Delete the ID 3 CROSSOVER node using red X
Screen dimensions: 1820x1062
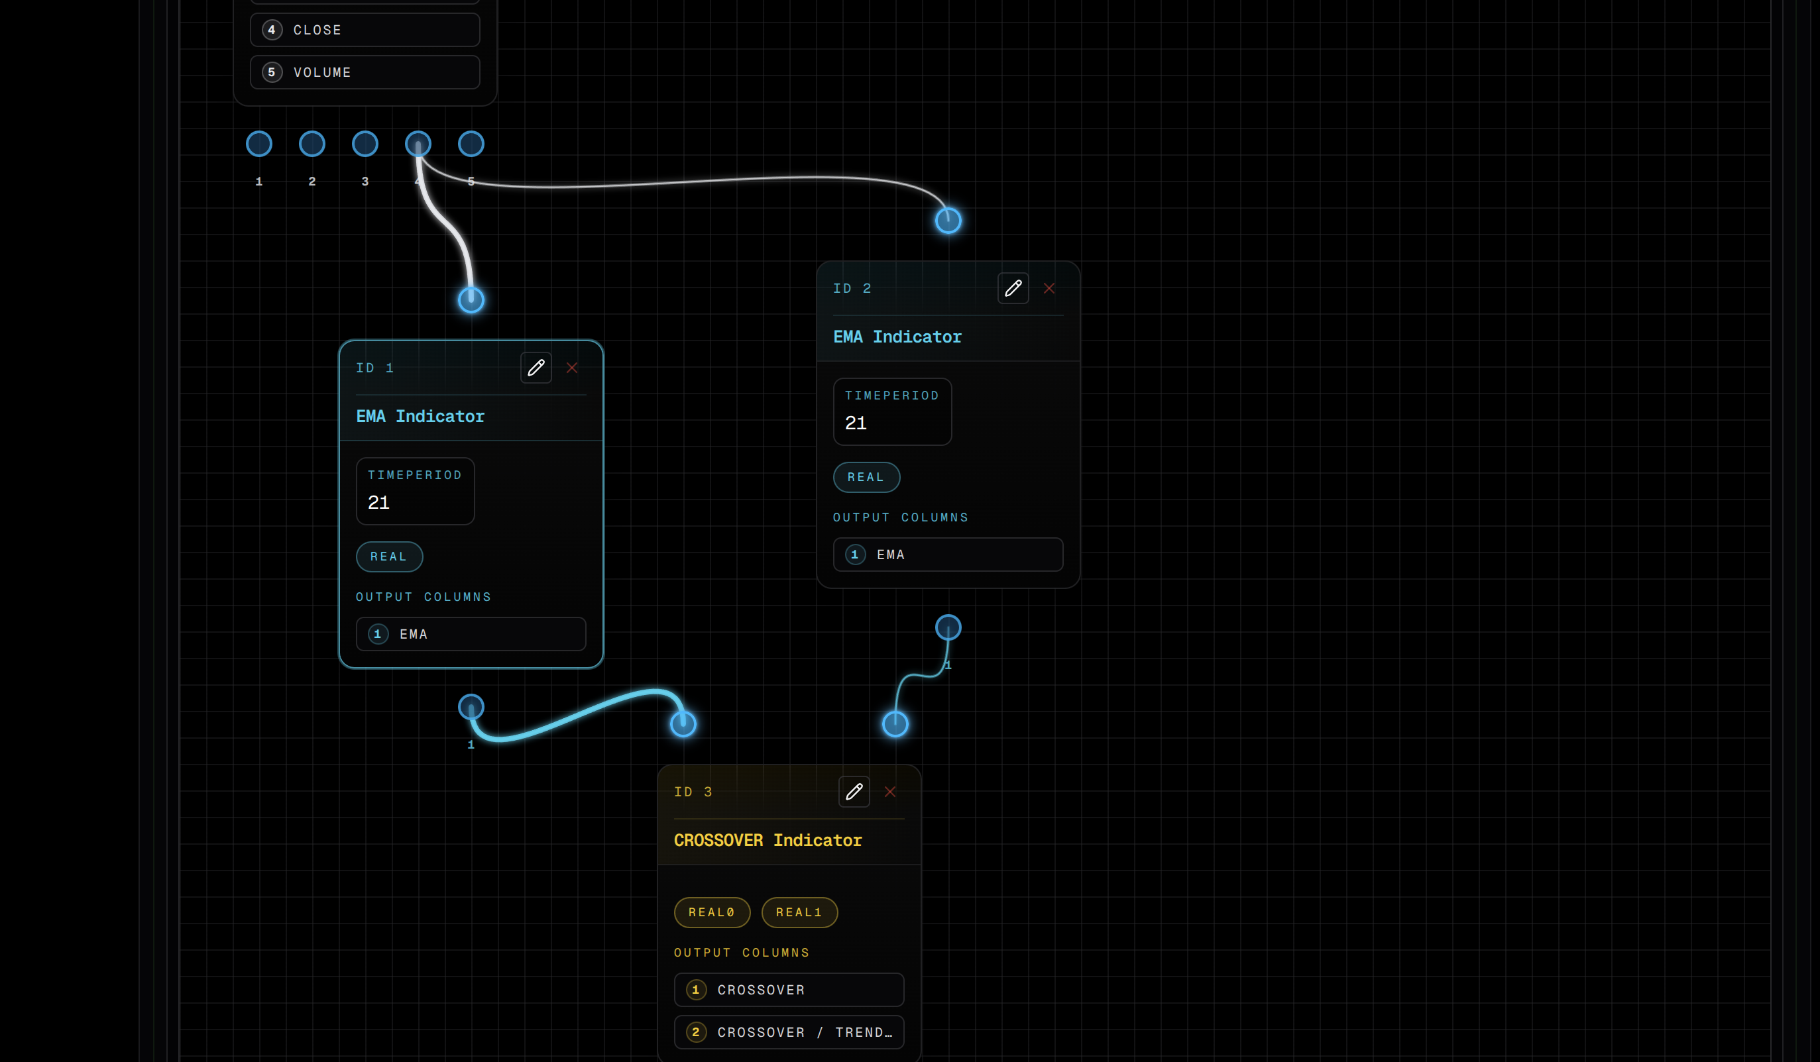(x=891, y=791)
